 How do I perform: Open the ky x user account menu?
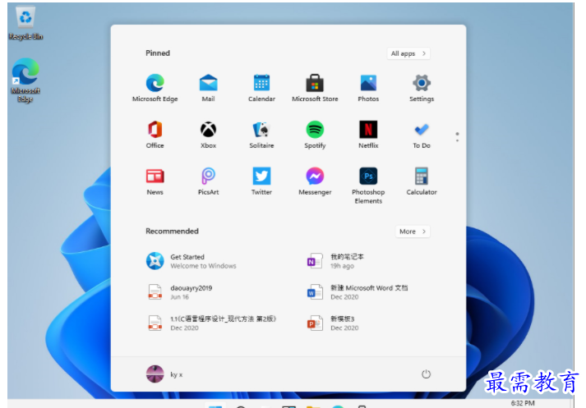(164, 374)
